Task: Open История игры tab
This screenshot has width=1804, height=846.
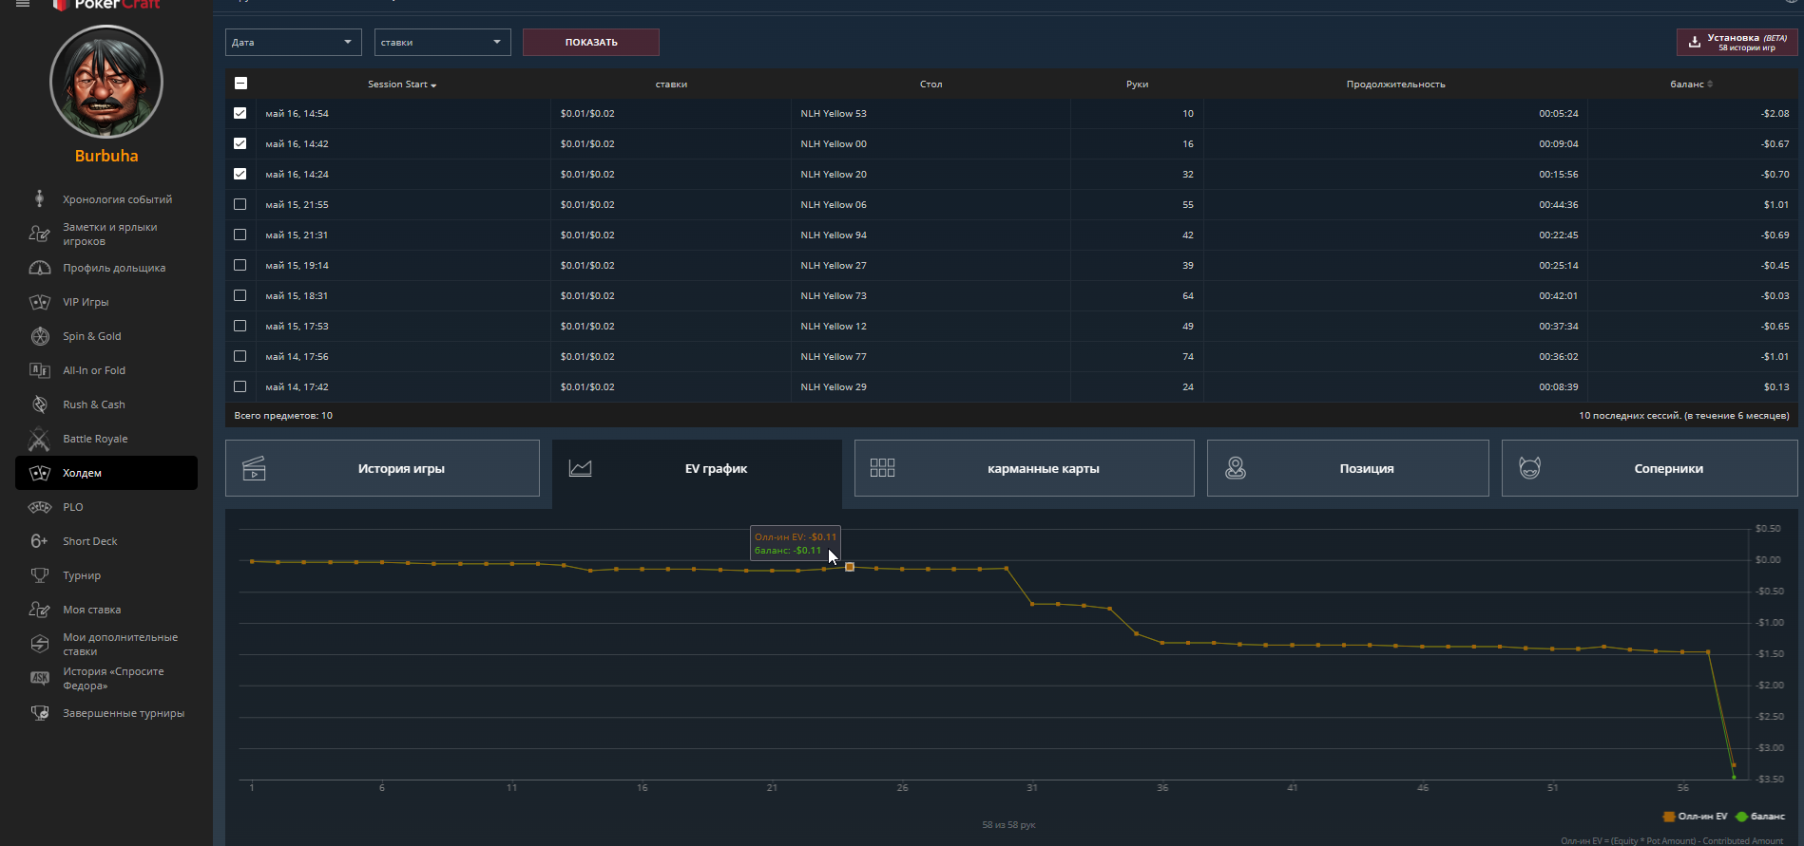Action: point(382,468)
